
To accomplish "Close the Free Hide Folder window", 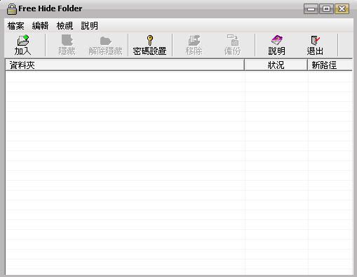I will [x=342, y=9].
